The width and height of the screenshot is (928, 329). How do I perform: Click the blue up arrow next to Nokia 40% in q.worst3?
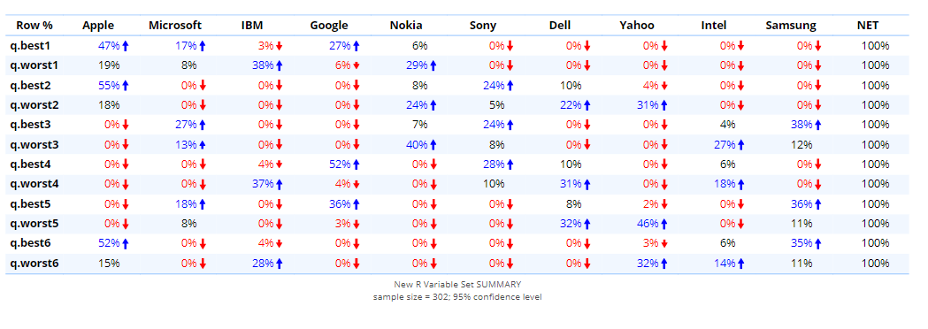(x=433, y=144)
